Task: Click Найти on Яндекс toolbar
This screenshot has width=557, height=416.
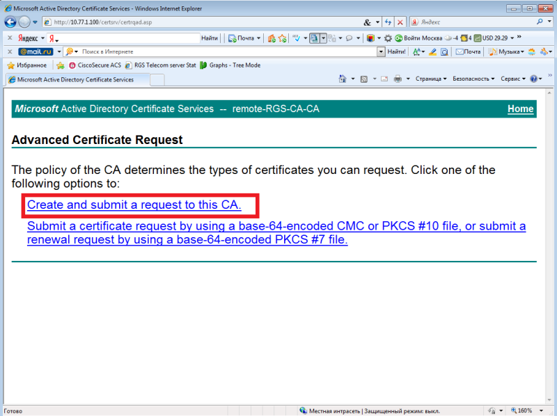Action: 210,38
